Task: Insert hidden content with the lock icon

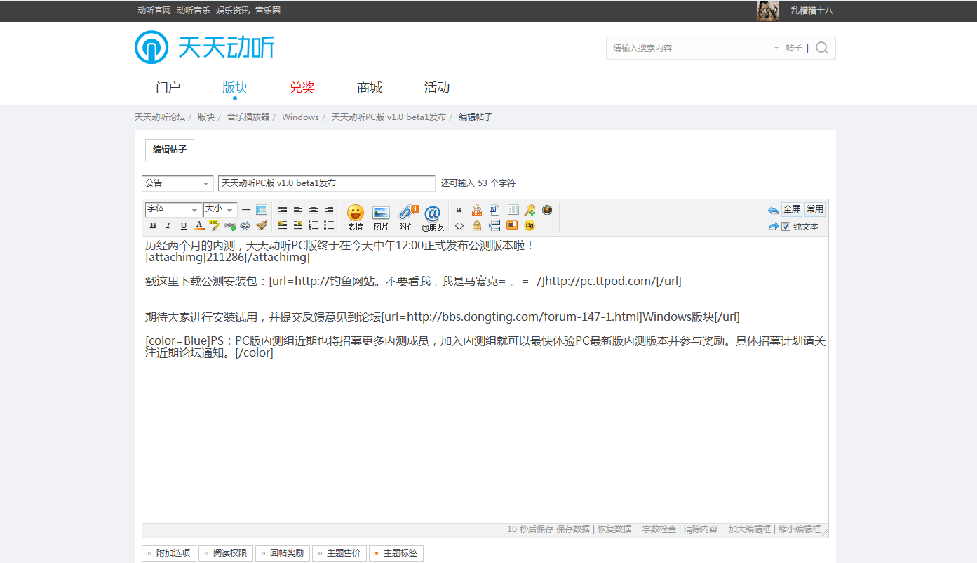Action: coord(477,225)
